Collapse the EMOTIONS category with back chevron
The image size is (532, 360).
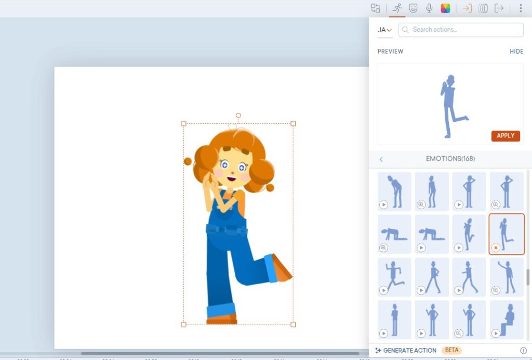[x=381, y=159]
